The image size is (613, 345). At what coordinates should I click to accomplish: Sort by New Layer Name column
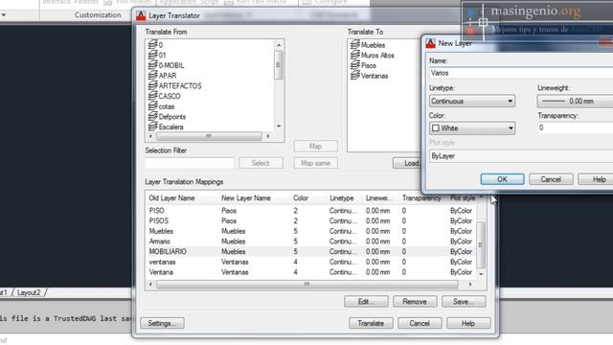246,198
